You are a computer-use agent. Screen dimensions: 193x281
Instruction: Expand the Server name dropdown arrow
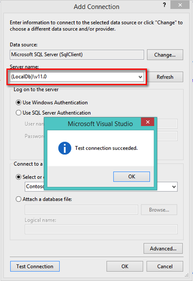[x=140, y=77]
